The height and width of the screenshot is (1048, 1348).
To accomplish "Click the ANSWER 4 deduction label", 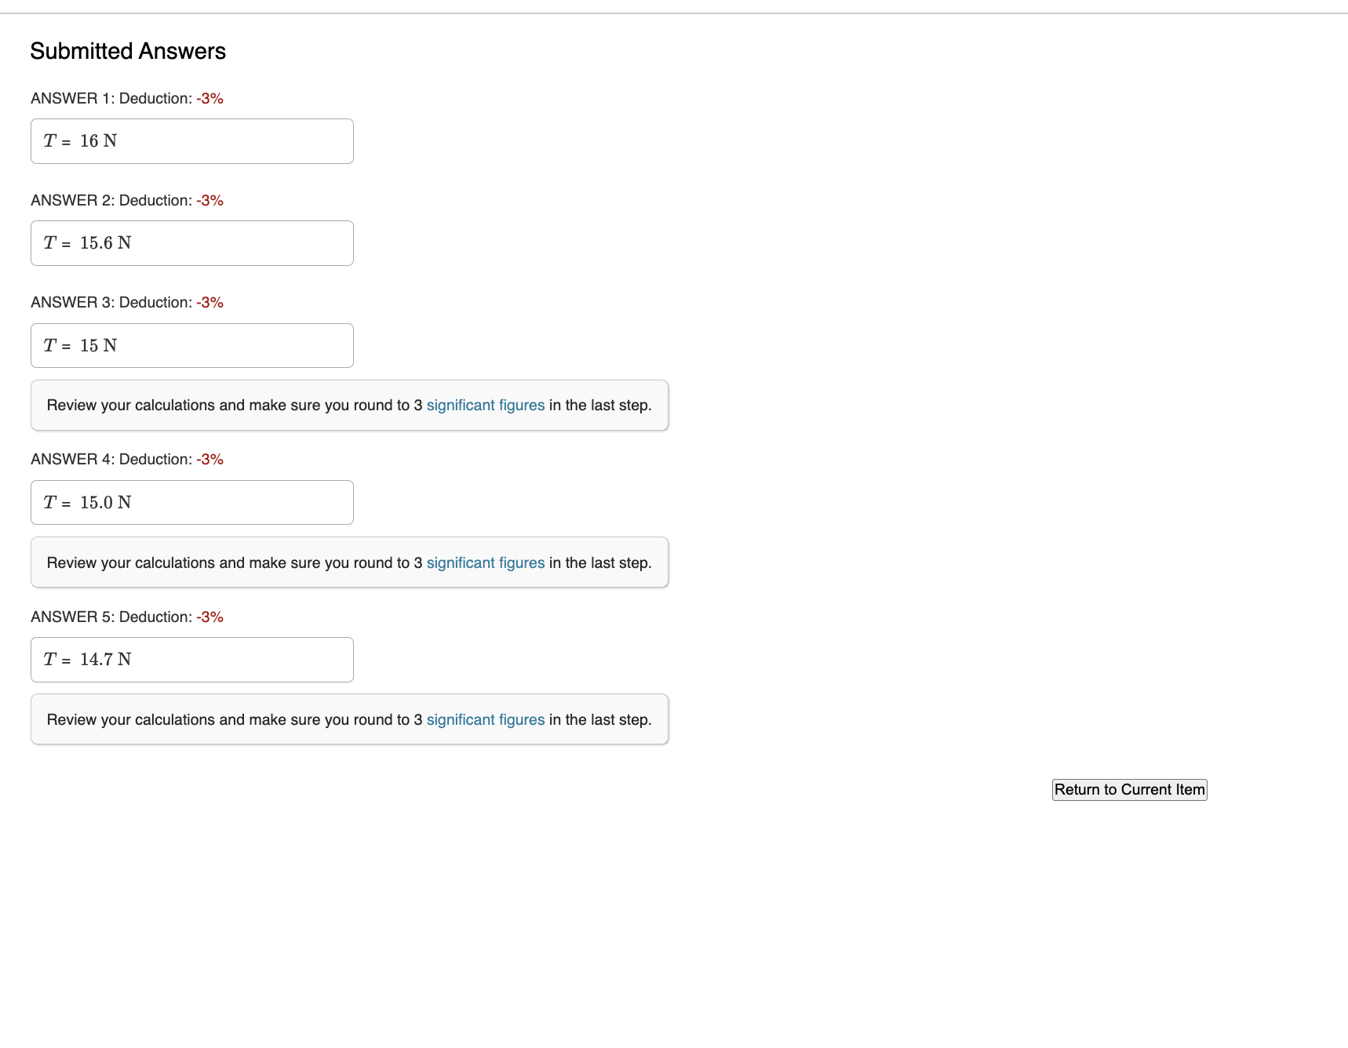I will [x=127, y=459].
